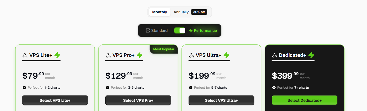
Task: Click green Select Dedicated+ button
Action: point(305,100)
